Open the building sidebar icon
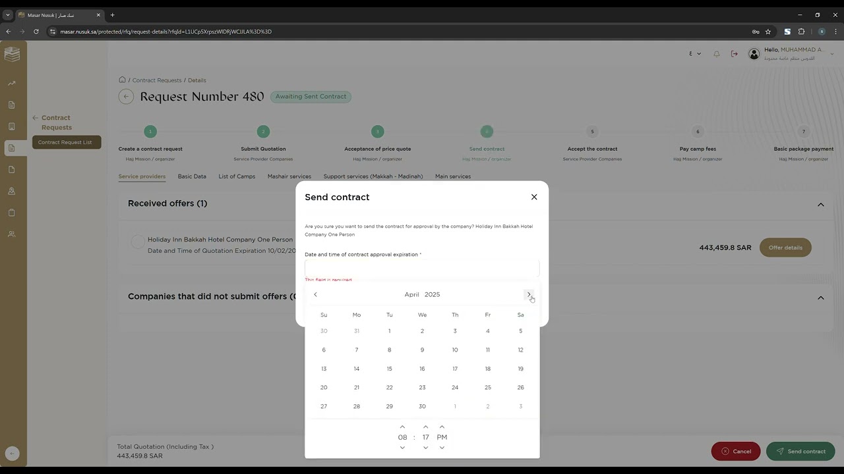The image size is (844, 474). [x=11, y=126]
